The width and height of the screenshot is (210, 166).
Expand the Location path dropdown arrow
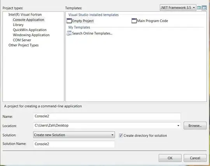(178, 126)
